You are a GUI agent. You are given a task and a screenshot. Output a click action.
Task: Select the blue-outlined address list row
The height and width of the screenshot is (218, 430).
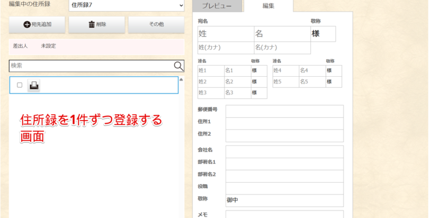pyautogui.click(x=94, y=85)
